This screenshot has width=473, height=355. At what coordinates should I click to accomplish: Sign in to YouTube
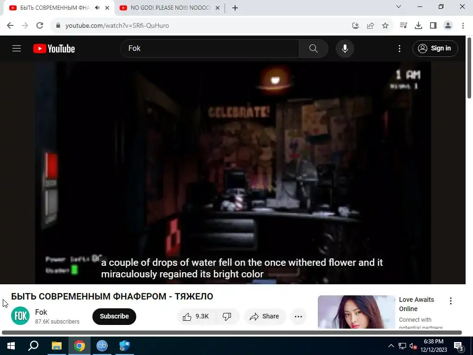[x=435, y=48]
